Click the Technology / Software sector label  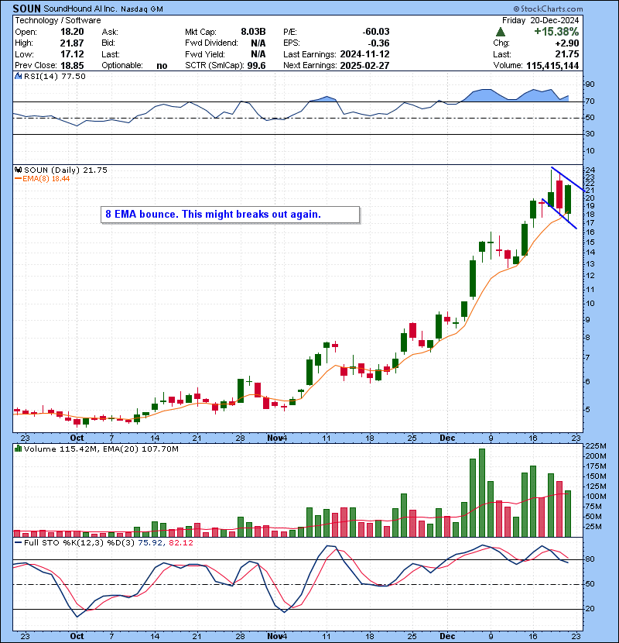tap(58, 20)
